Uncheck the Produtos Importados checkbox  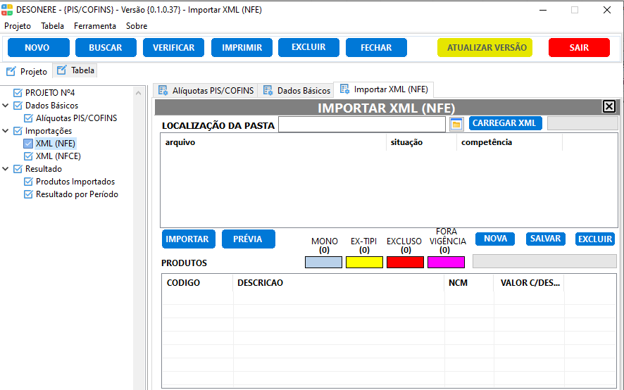click(28, 182)
